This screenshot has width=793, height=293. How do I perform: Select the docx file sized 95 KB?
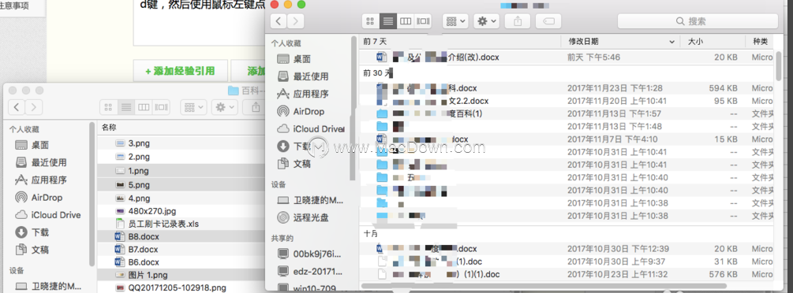tap(567, 101)
